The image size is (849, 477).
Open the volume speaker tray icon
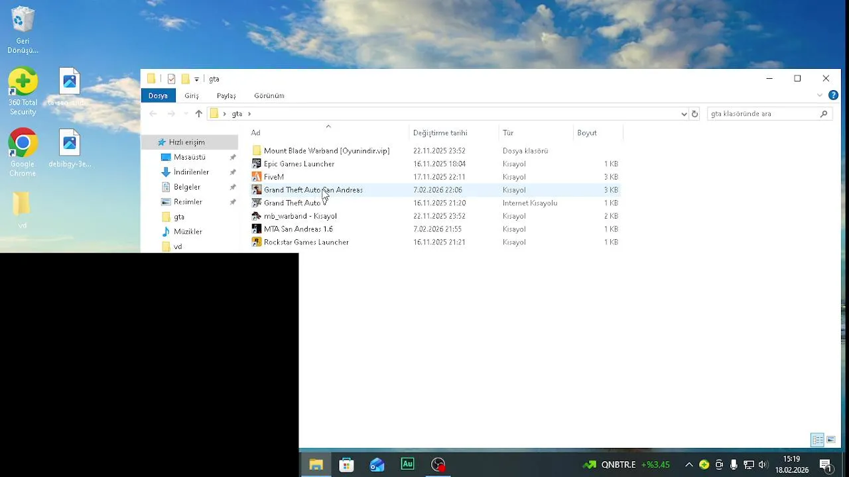(x=763, y=464)
